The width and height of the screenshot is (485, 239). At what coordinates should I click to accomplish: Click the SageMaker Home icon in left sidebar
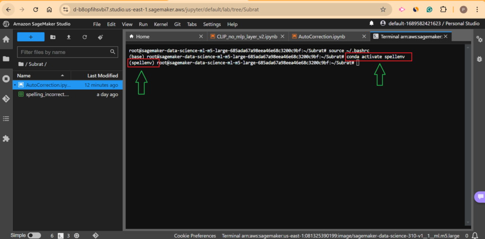coord(6,39)
